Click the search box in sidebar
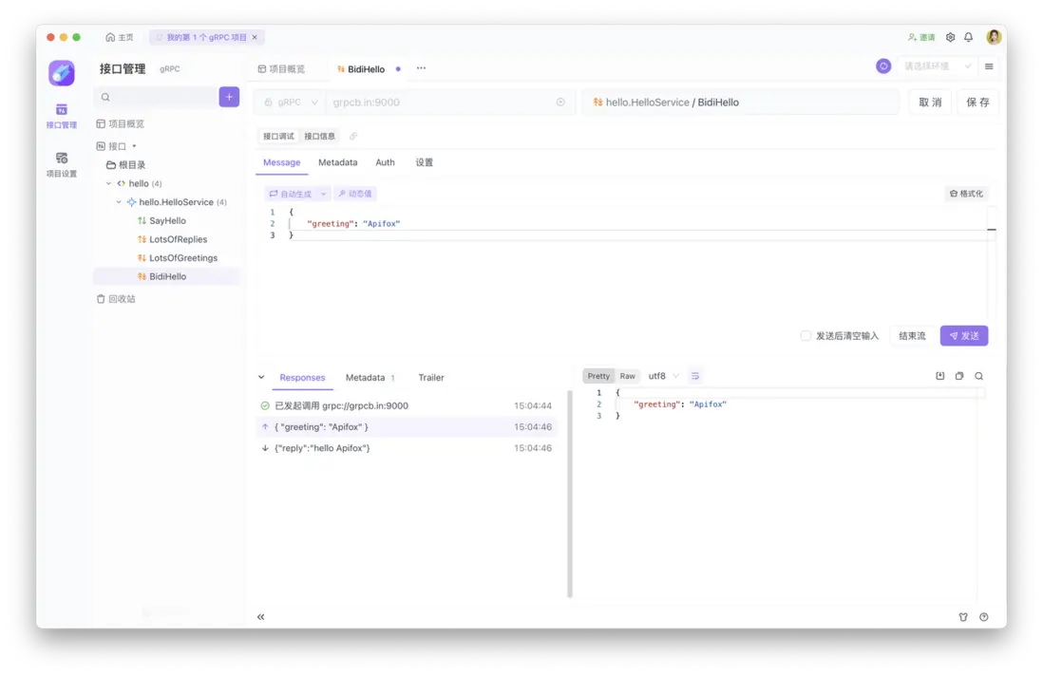 [x=156, y=97]
